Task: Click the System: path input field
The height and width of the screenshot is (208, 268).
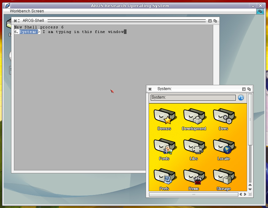Action: pos(193,98)
